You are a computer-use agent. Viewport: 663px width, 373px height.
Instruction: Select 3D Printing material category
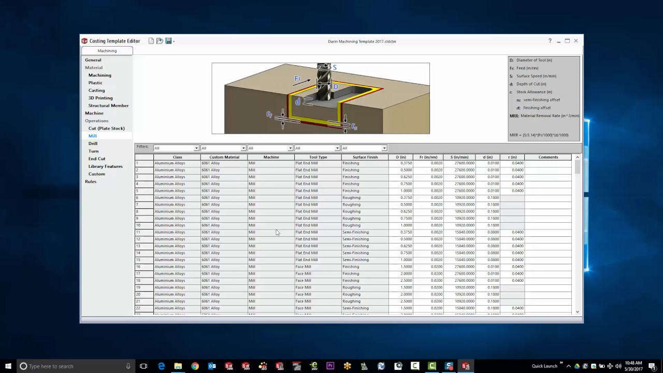[x=100, y=98]
